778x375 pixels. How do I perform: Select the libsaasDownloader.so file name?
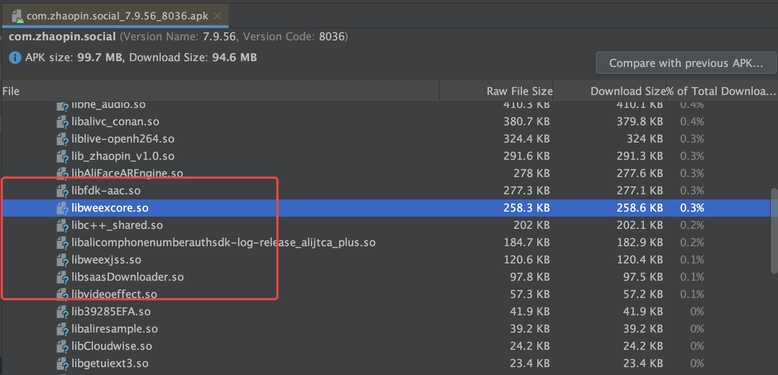tap(128, 277)
